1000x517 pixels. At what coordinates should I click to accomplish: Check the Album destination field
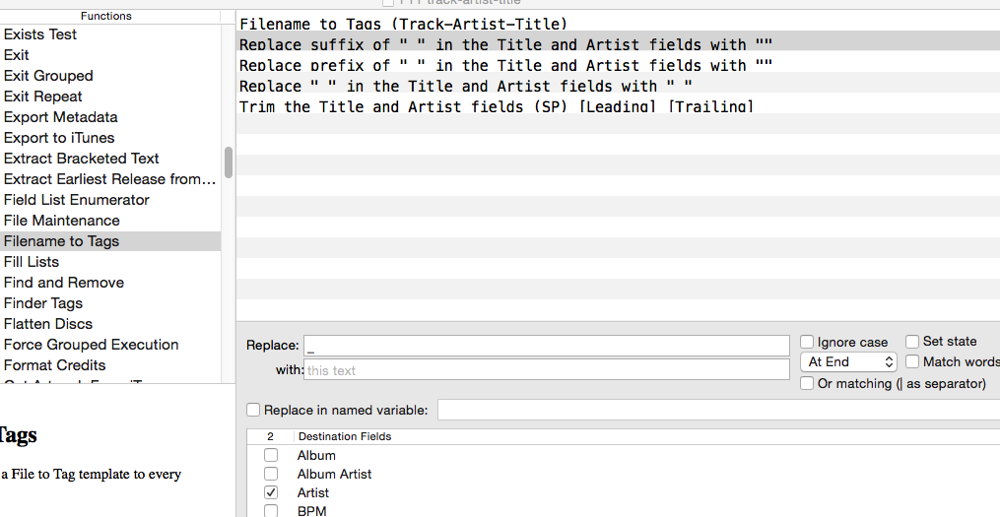pyautogui.click(x=271, y=455)
